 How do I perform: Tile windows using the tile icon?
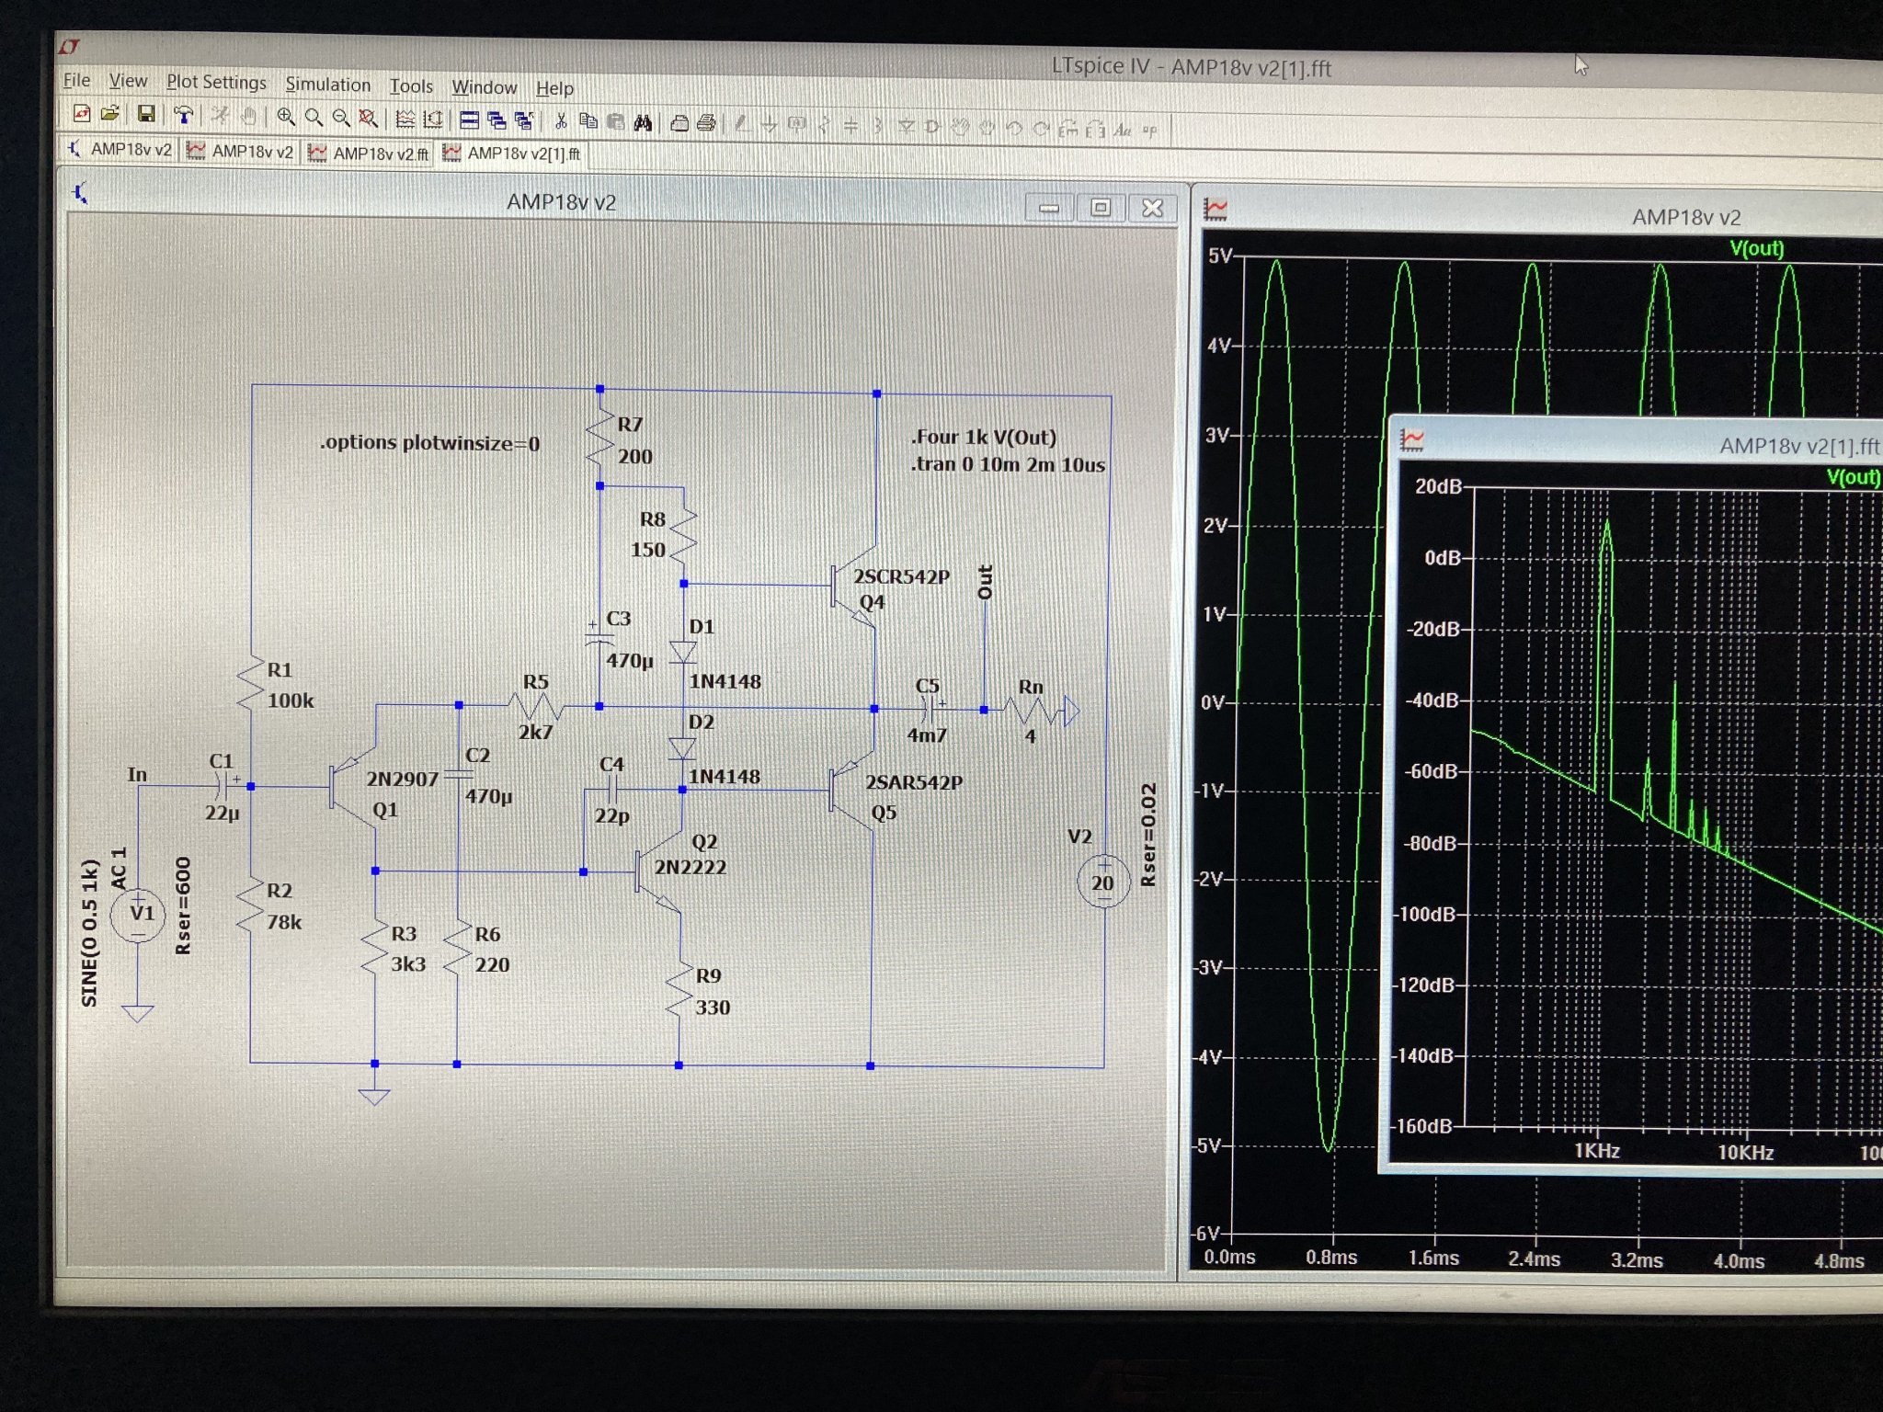pos(469,120)
